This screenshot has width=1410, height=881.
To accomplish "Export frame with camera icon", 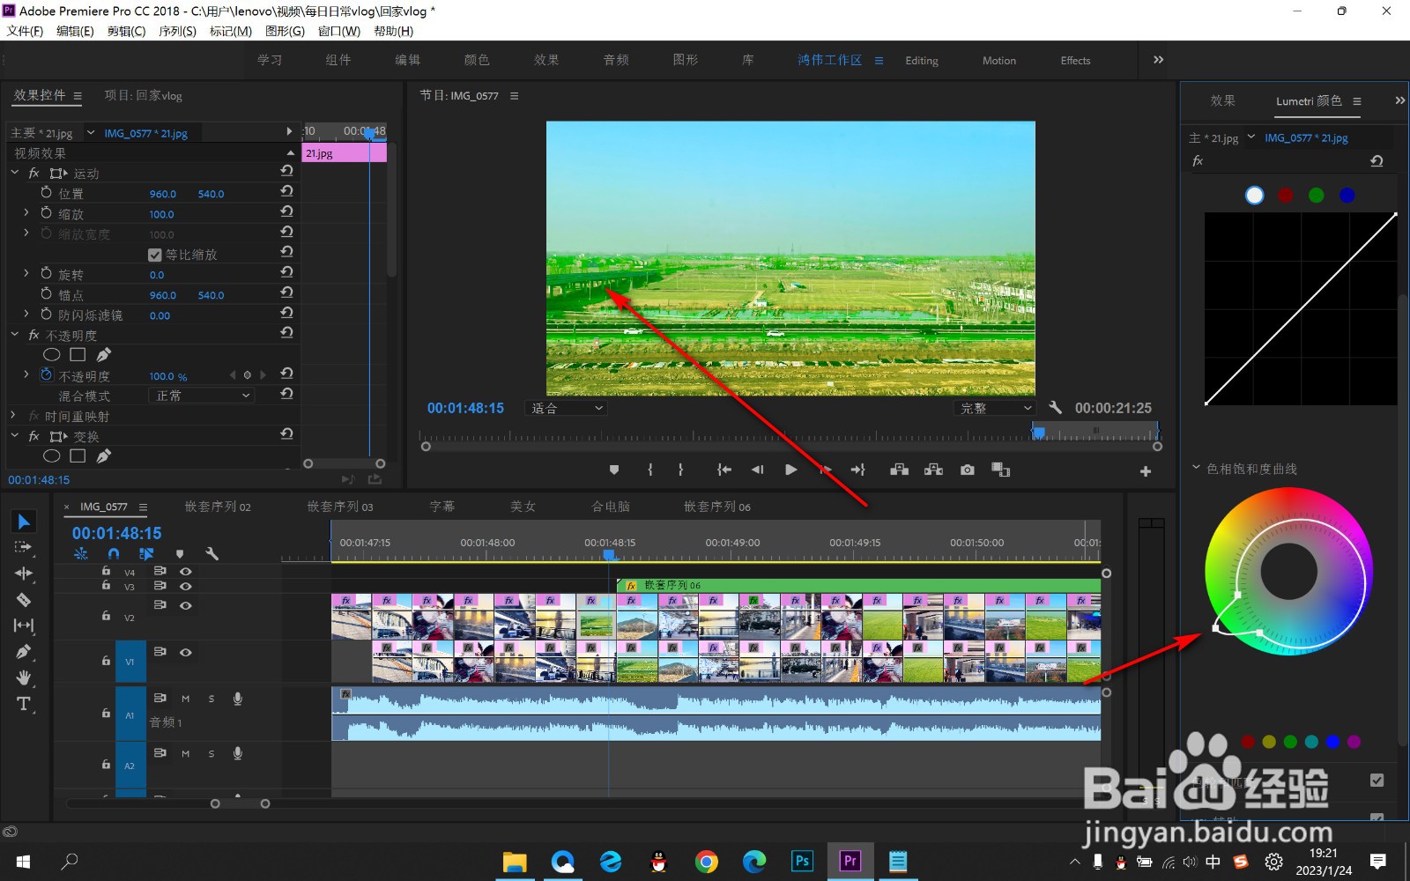I will (968, 470).
